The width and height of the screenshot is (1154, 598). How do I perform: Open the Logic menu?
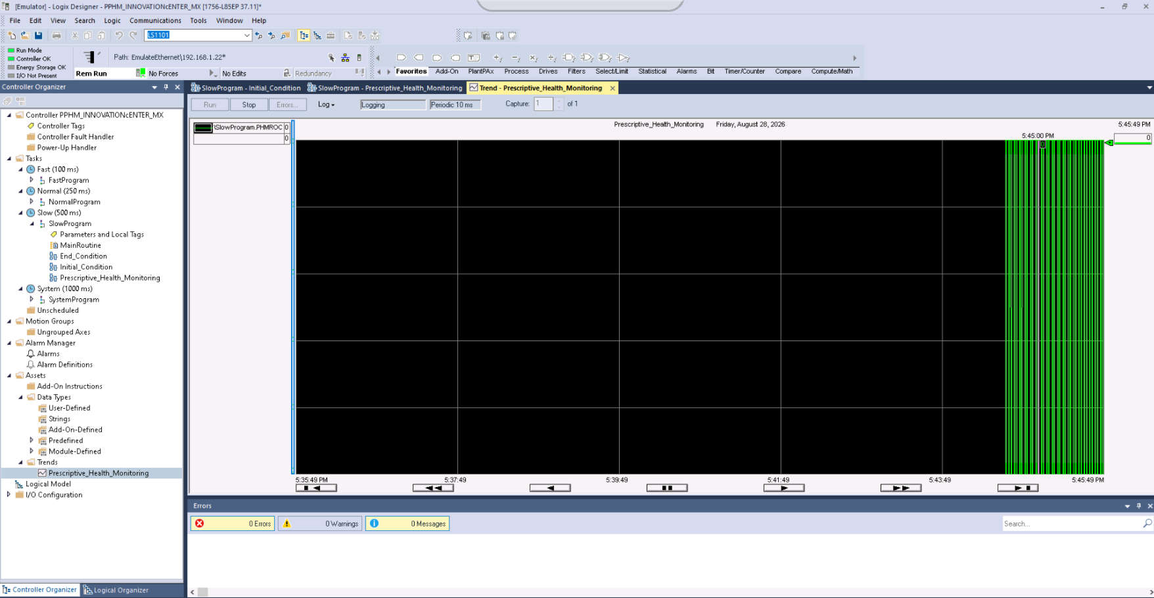(112, 20)
